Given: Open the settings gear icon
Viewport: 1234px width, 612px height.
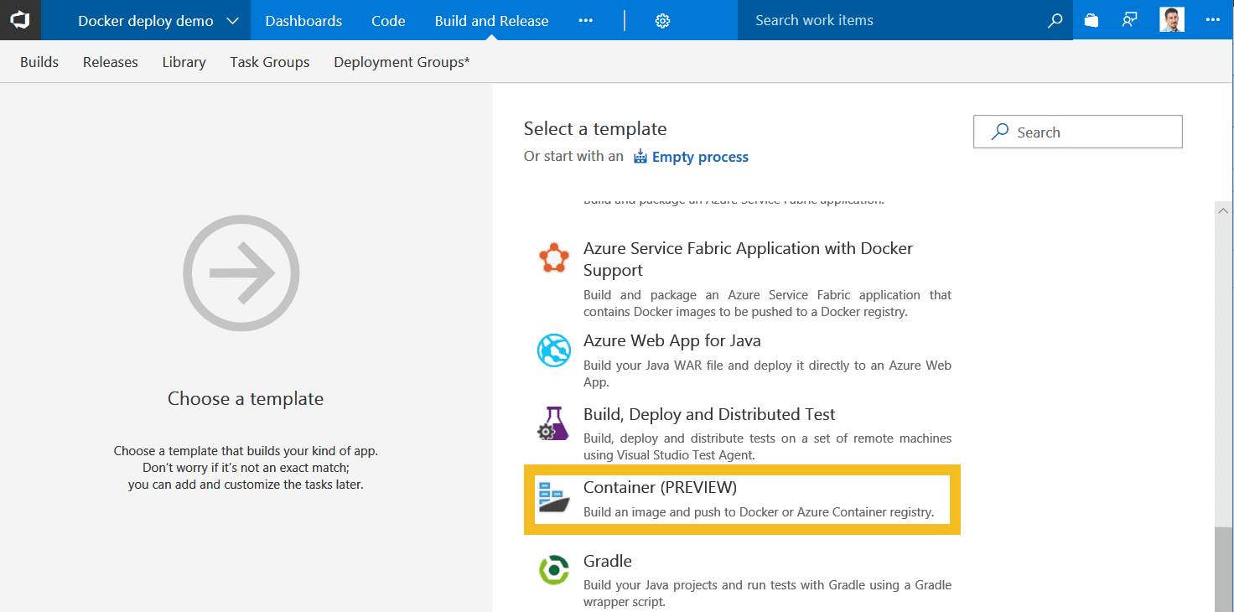Looking at the screenshot, I should point(662,20).
